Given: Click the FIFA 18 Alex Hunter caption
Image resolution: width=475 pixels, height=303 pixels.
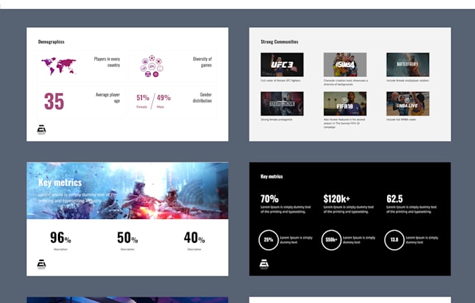Looking at the screenshot, I should pos(344,123).
